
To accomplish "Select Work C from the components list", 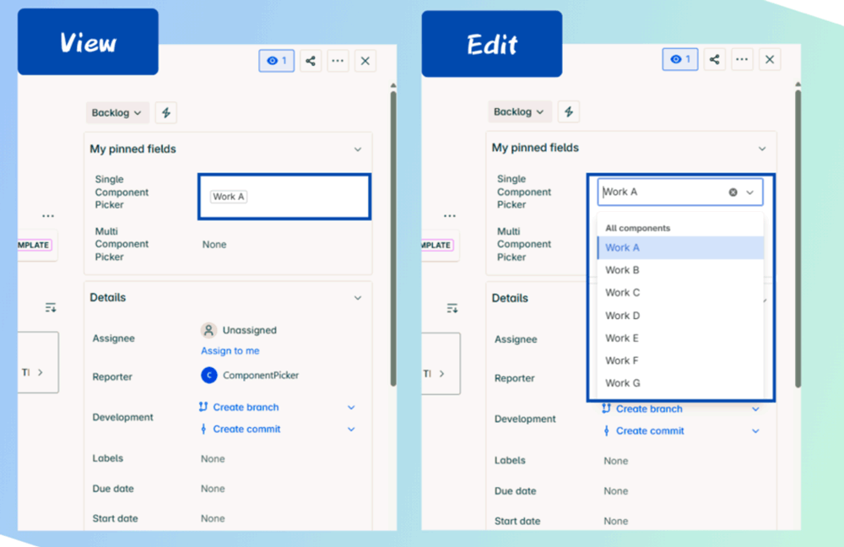I will pos(623,293).
